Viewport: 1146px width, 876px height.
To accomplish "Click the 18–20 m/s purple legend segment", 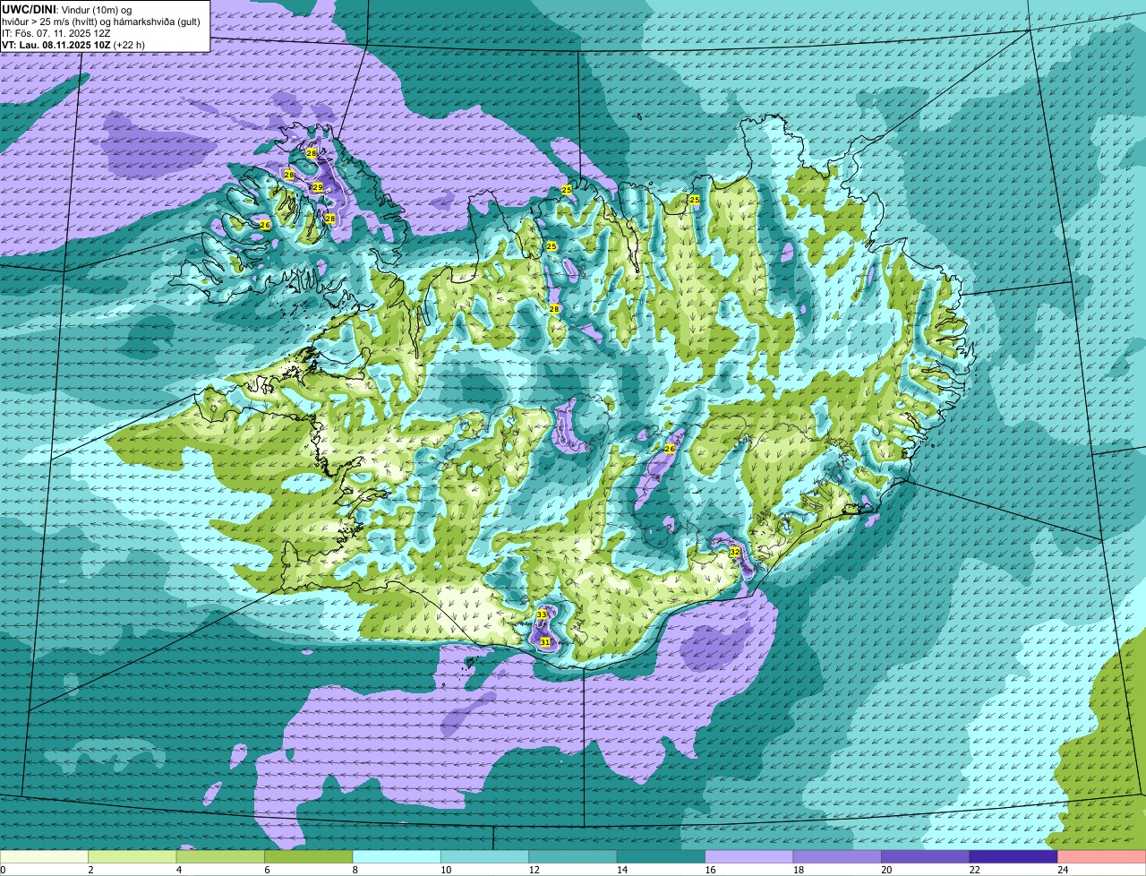I will [837, 856].
